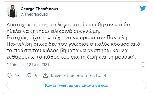
Task: Open the tweet info circle icon
Action: [x=143, y=64]
